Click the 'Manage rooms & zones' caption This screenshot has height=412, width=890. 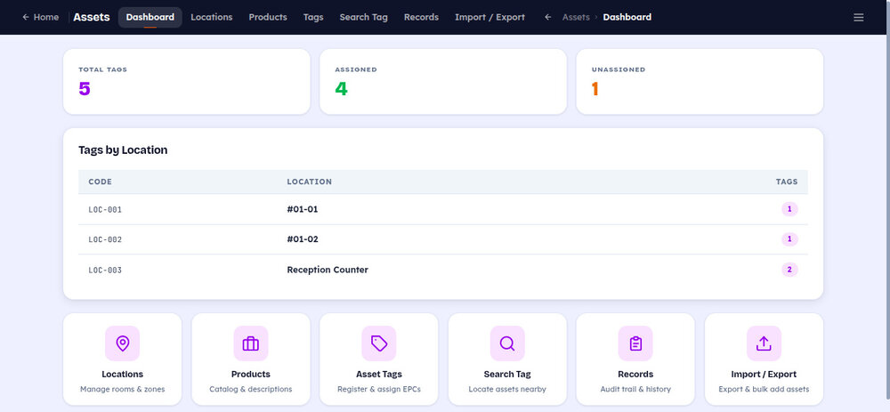pyautogui.click(x=122, y=389)
